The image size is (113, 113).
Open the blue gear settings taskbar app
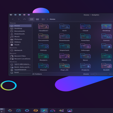tap(27, 110)
